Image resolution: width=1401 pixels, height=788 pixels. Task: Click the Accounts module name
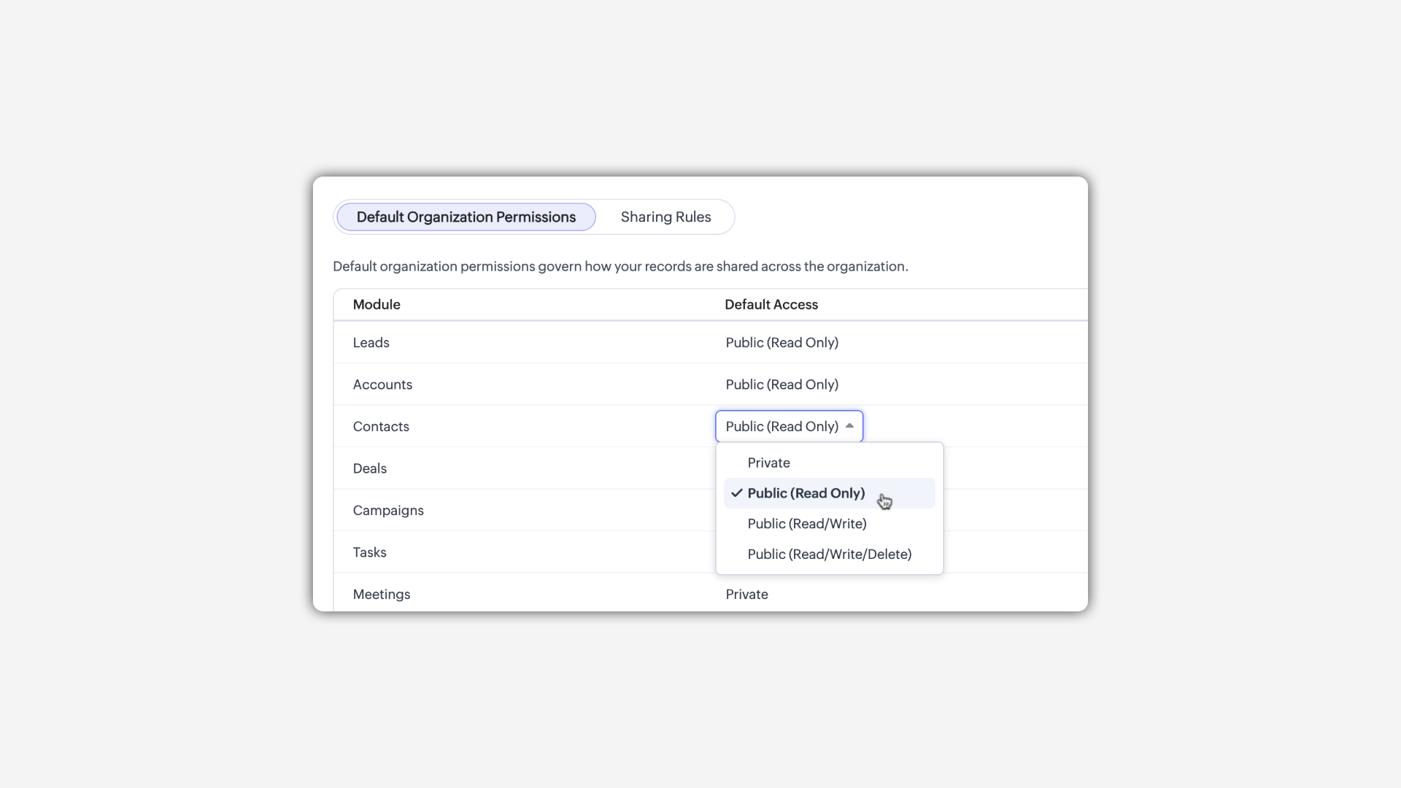(x=382, y=385)
